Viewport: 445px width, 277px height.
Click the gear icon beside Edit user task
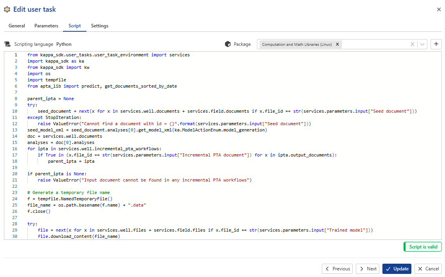coord(7,9)
